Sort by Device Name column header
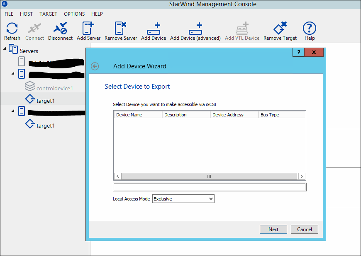The width and height of the screenshot is (361, 256). click(138, 115)
